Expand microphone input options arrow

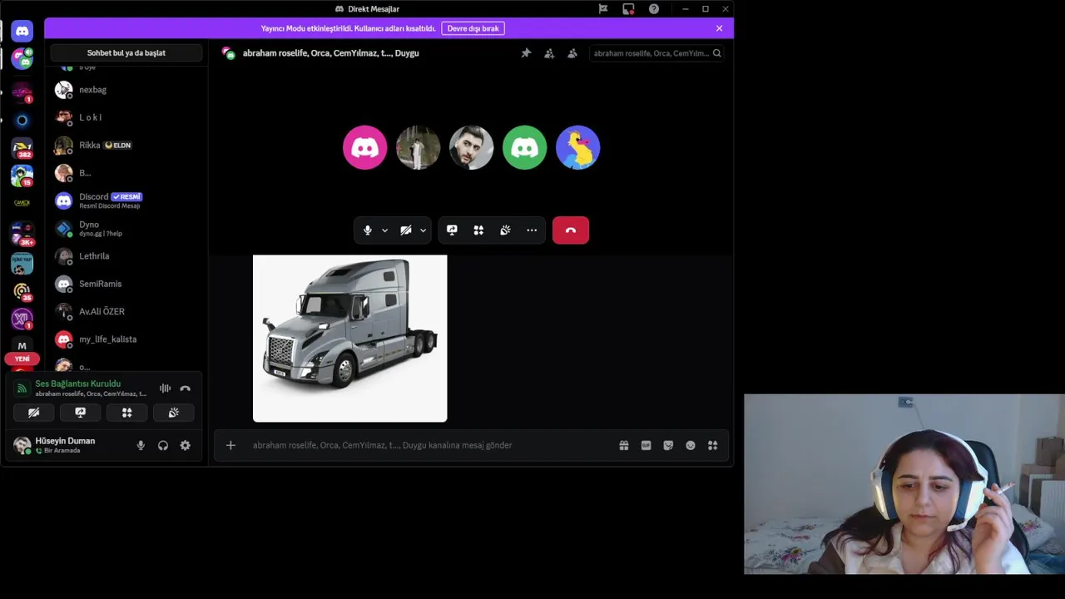384,230
